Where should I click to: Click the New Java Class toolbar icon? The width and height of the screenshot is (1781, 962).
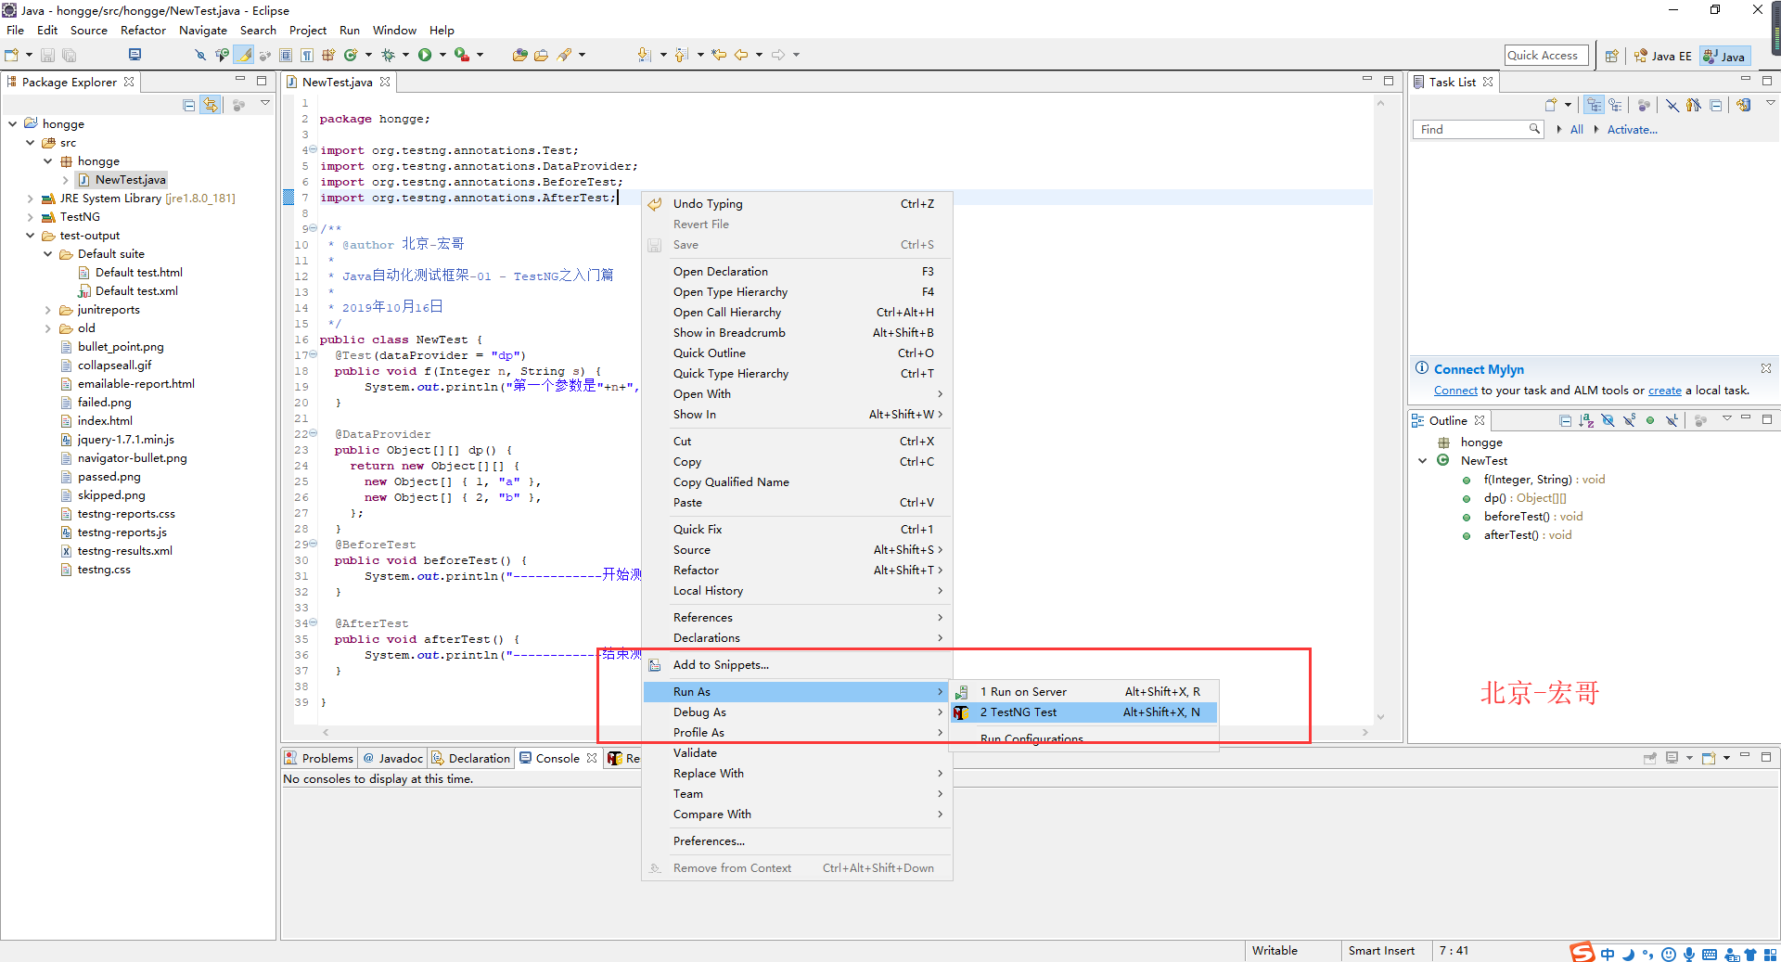tap(351, 55)
